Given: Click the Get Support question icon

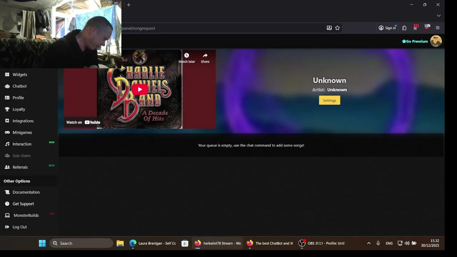Looking at the screenshot, I should coord(7,204).
